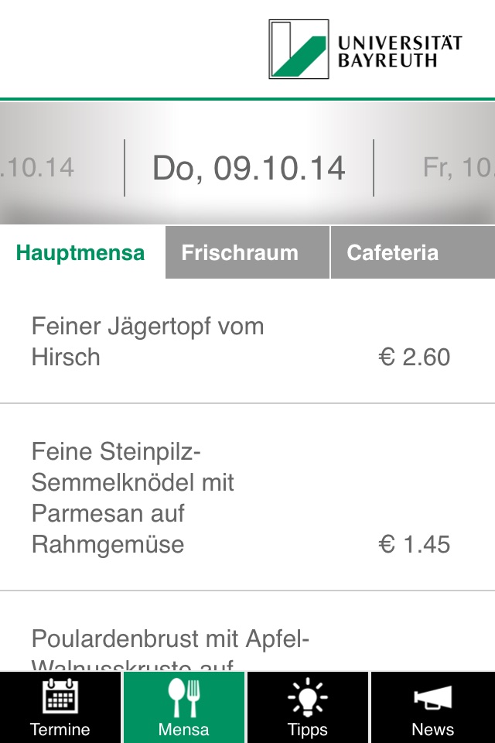Viewport: 495px width, 743px height.
Task: Open the Termine calendar icon
Action: 60,696
